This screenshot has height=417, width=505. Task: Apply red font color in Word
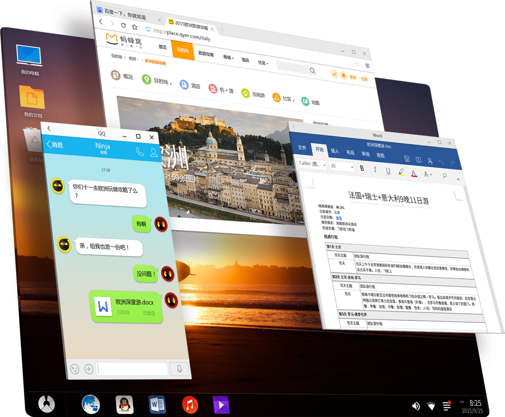(414, 173)
